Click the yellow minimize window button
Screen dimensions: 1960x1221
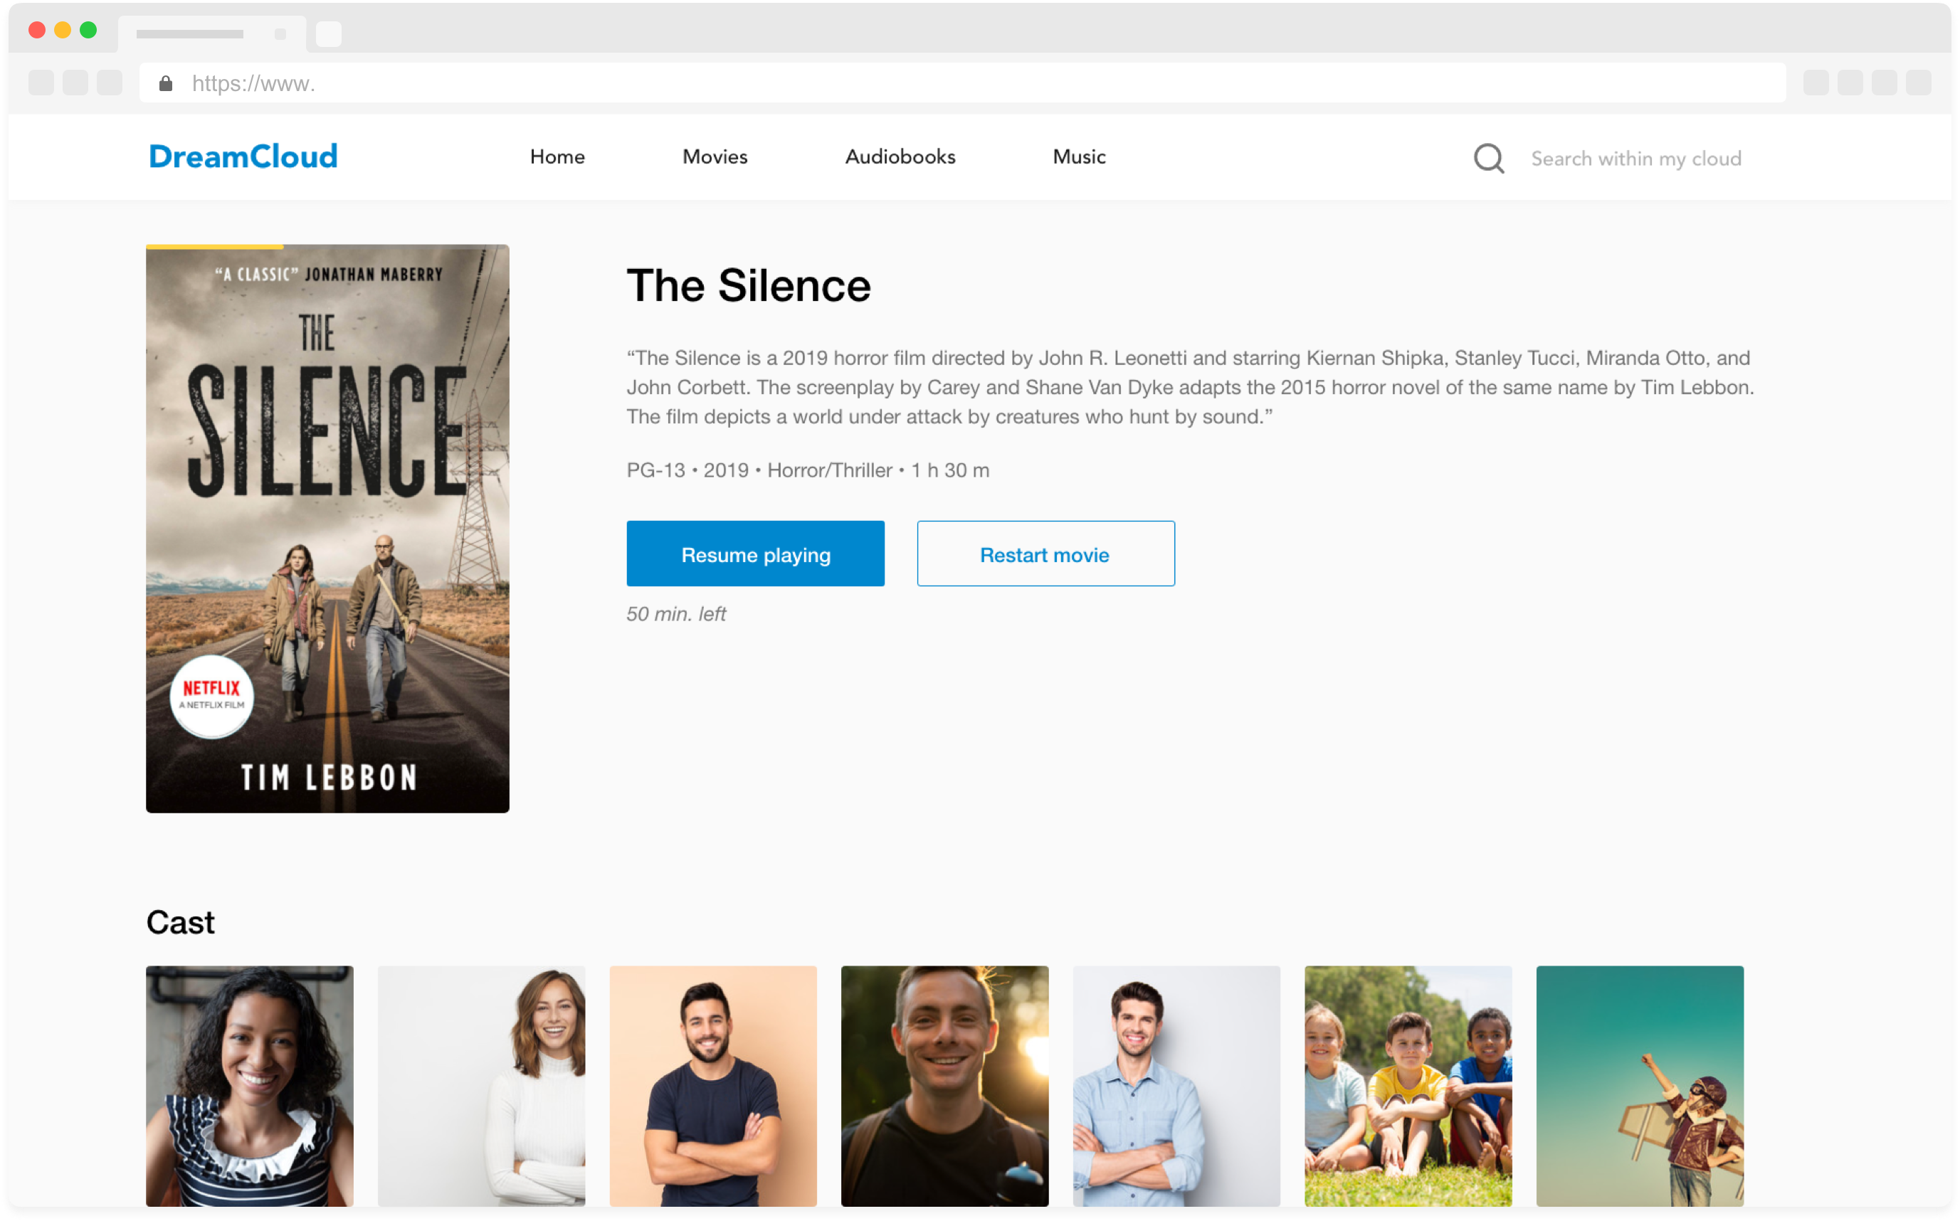pos(62,30)
